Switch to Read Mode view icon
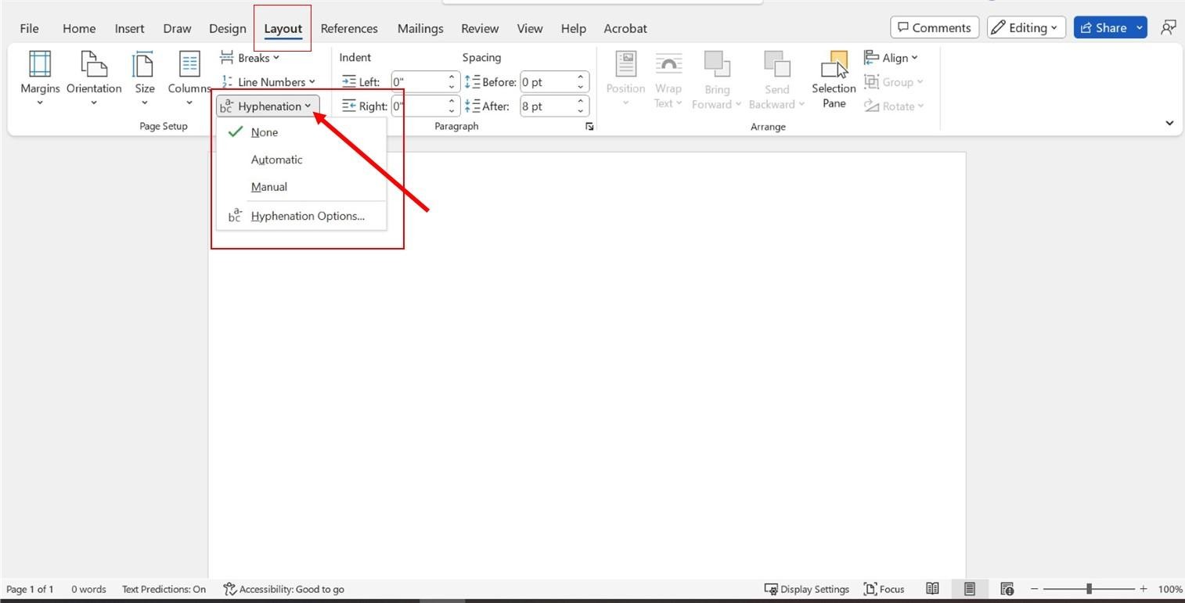This screenshot has height=603, width=1185. click(932, 589)
